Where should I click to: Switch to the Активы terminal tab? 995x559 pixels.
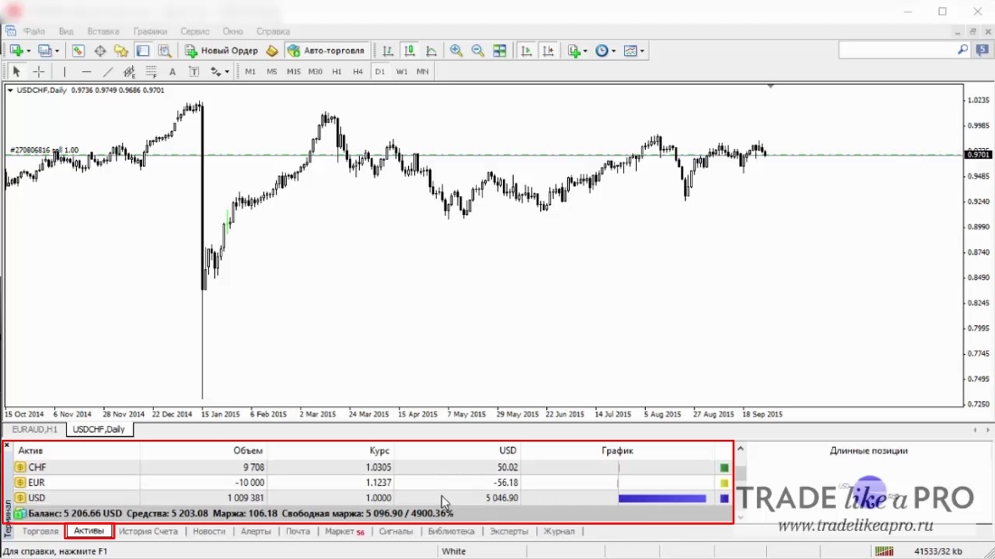pyautogui.click(x=89, y=531)
